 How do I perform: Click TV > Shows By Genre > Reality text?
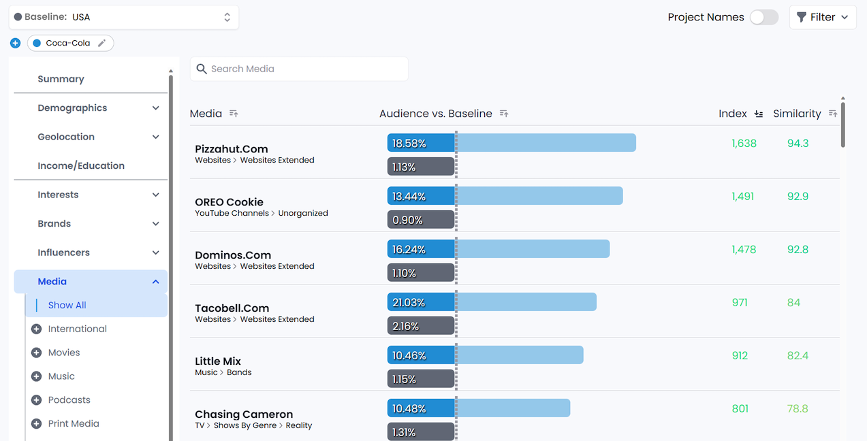coord(253,425)
